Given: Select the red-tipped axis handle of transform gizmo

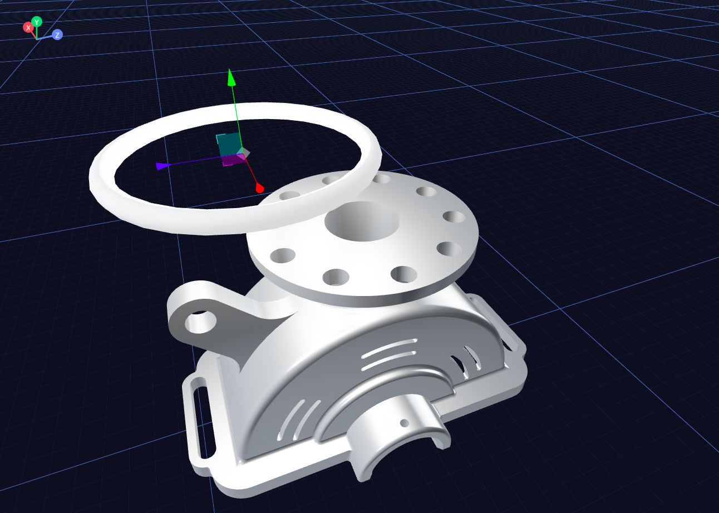Looking at the screenshot, I should 259,189.
